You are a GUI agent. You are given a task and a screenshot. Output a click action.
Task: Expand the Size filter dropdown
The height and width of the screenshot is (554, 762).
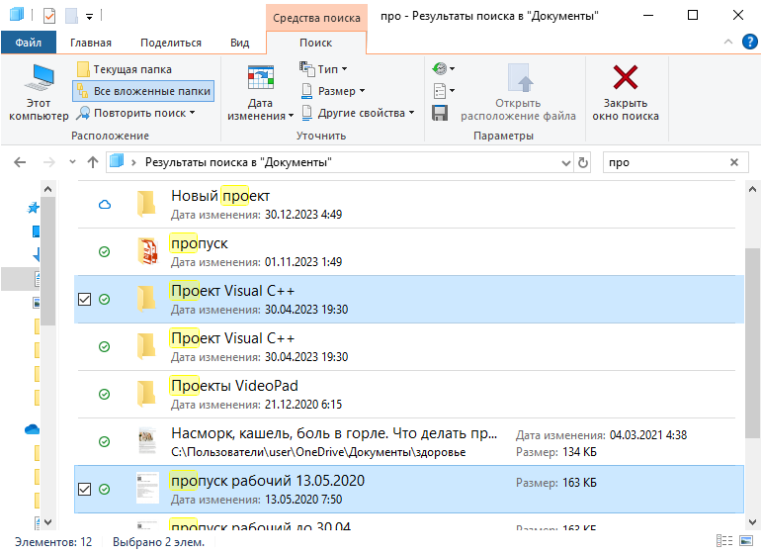333,91
